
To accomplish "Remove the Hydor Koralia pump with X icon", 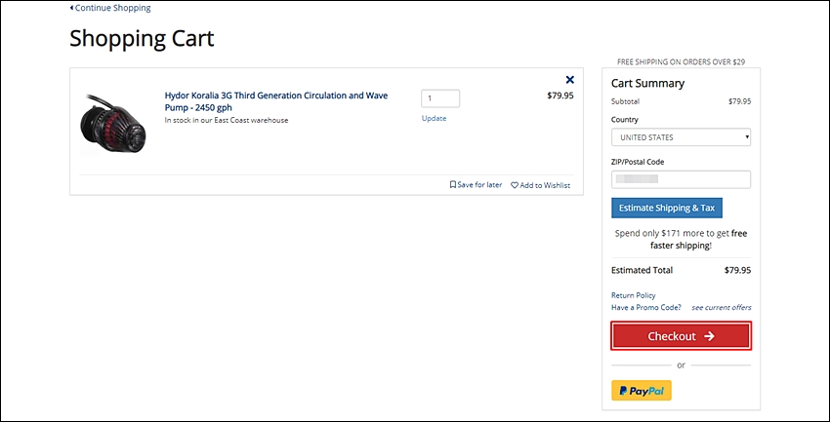I will pos(569,80).
